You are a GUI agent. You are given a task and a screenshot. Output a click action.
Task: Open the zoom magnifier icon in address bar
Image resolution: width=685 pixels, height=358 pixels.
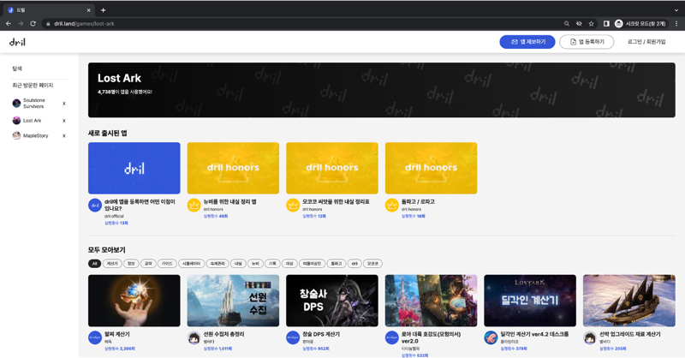(567, 24)
